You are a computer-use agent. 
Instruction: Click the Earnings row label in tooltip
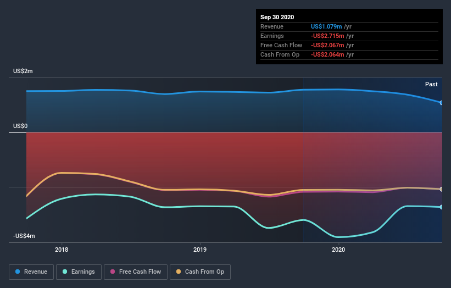[272, 36]
